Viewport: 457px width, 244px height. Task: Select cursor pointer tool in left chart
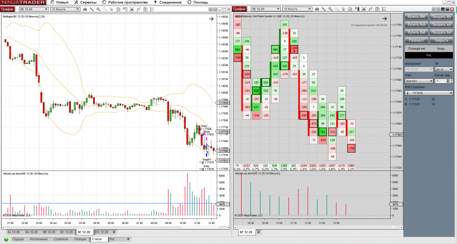(x=111, y=9)
